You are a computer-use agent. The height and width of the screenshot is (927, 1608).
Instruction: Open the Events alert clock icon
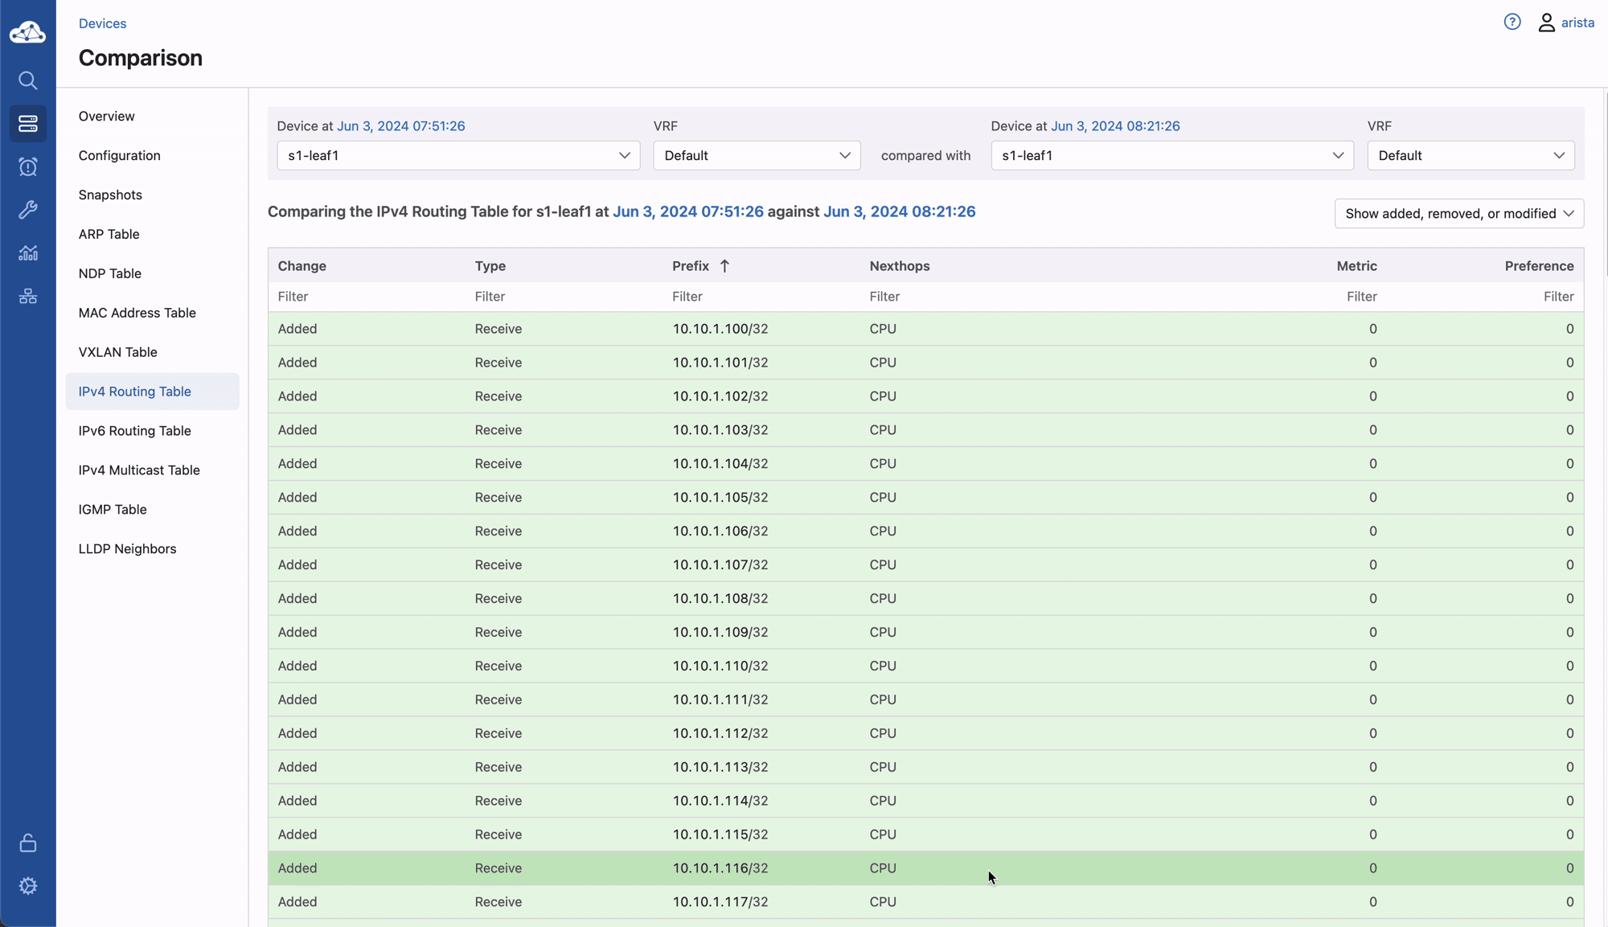point(27,167)
